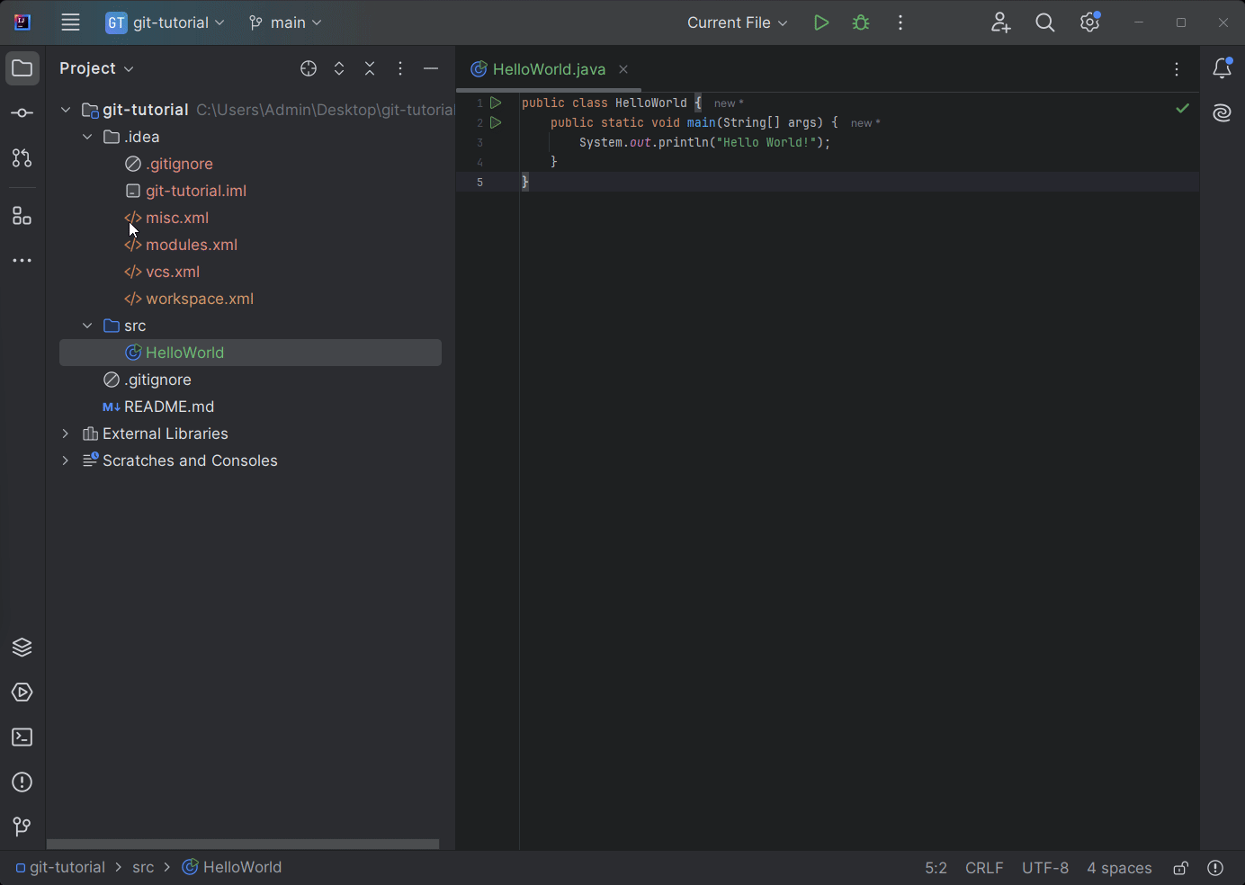This screenshot has width=1245, height=885.
Task: Open the Problems tool window
Action: [x=22, y=782]
